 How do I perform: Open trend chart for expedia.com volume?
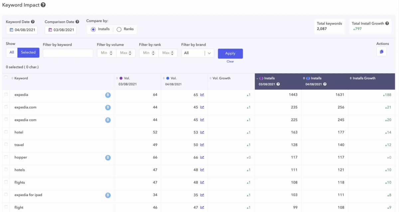tap(202, 107)
